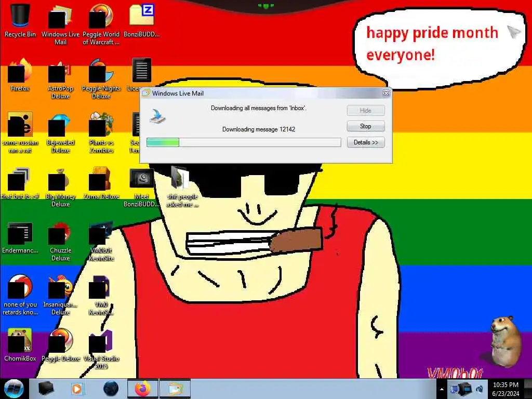
Task: Select the 'that but its c#' icon
Action: 20,183
